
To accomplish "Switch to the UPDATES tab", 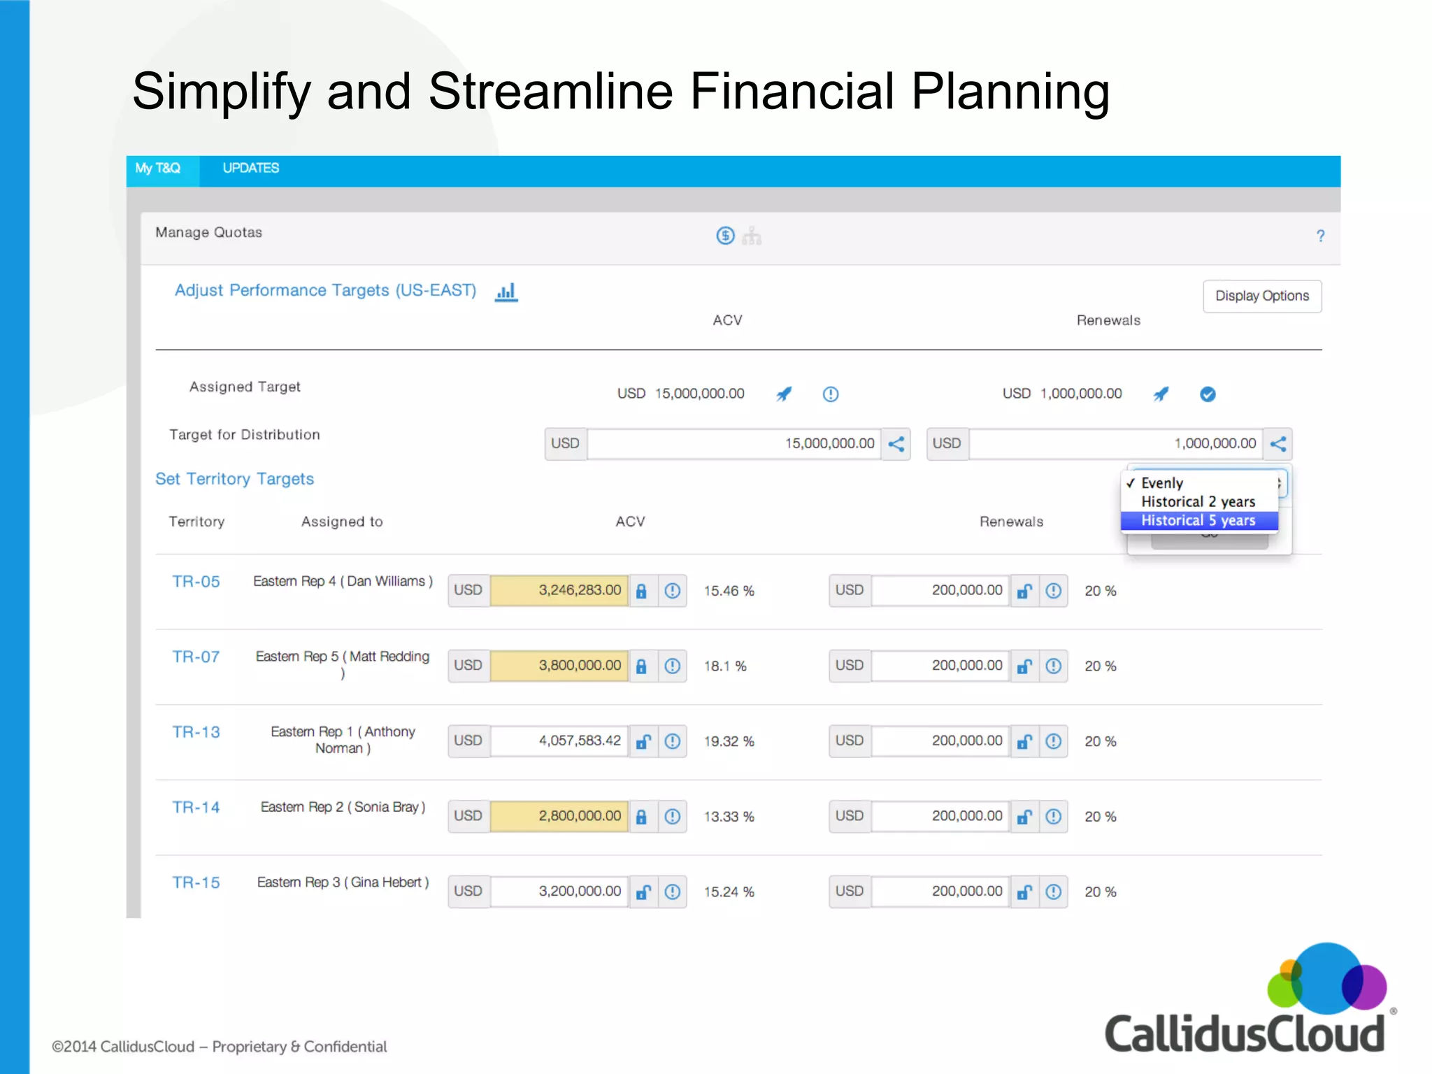I will click(x=250, y=169).
